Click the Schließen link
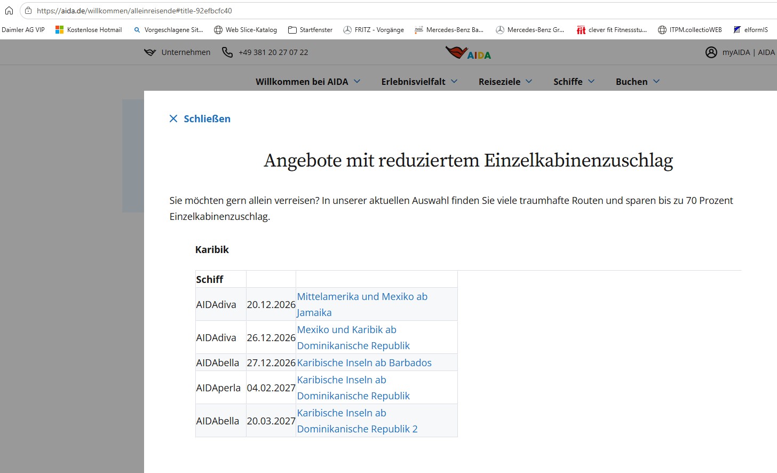Image resolution: width=777 pixels, height=473 pixels. click(207, 119)
